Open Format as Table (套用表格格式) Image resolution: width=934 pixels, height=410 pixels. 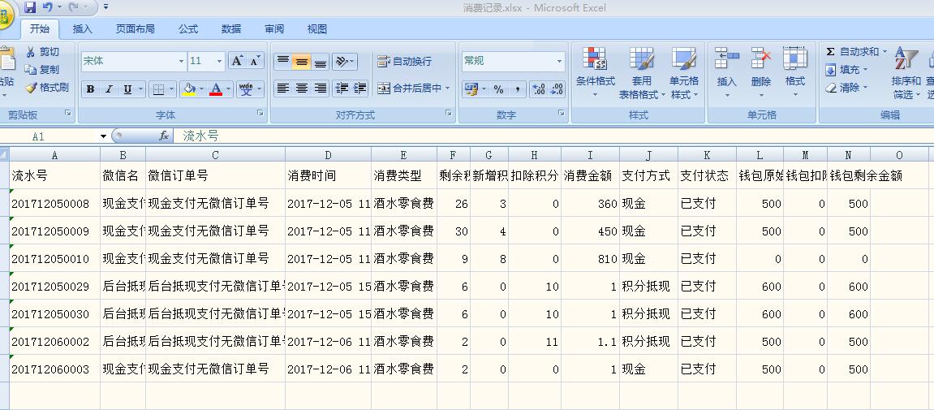coord(642,73)
